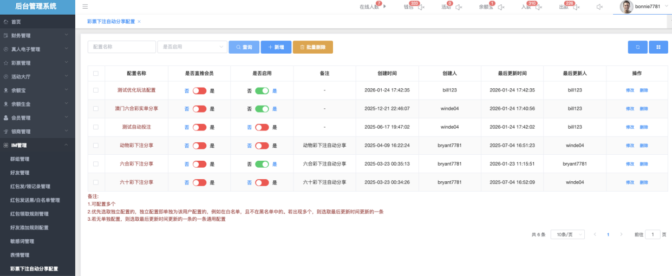The image size is (672, 276).
Task: Check the checkbox for 澳门六合彩实单分享 row
Action: click(96, 109)
